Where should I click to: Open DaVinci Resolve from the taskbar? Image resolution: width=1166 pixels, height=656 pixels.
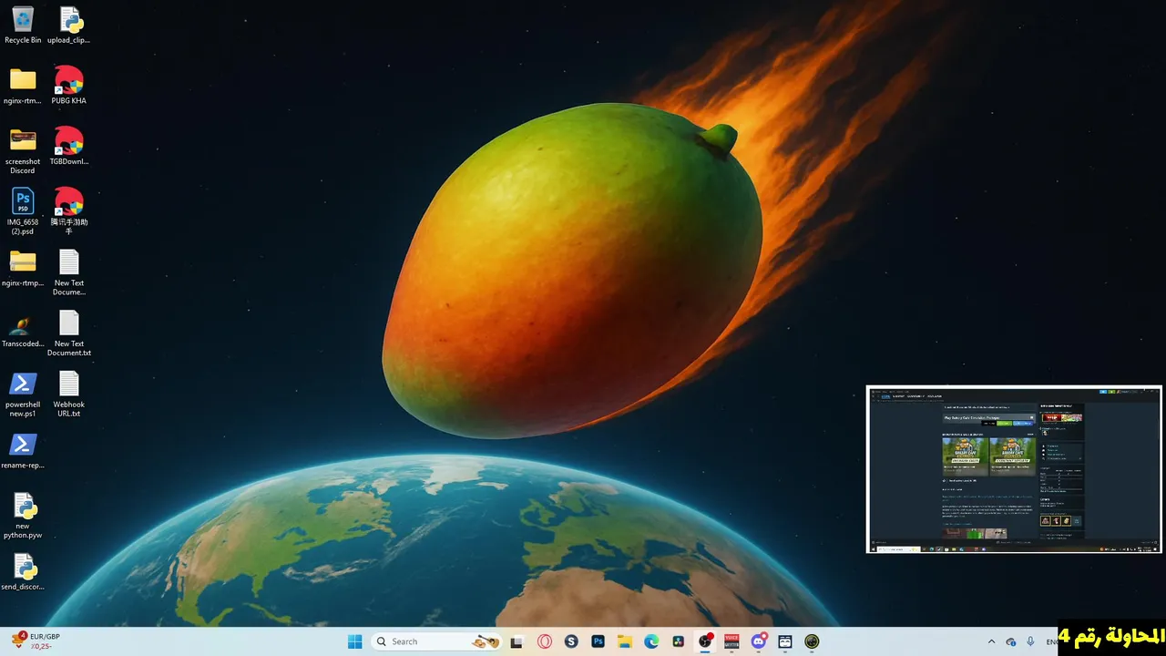[x=678, y=641]
